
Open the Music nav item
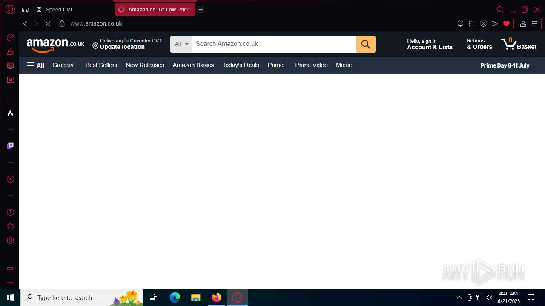[344, 65]
